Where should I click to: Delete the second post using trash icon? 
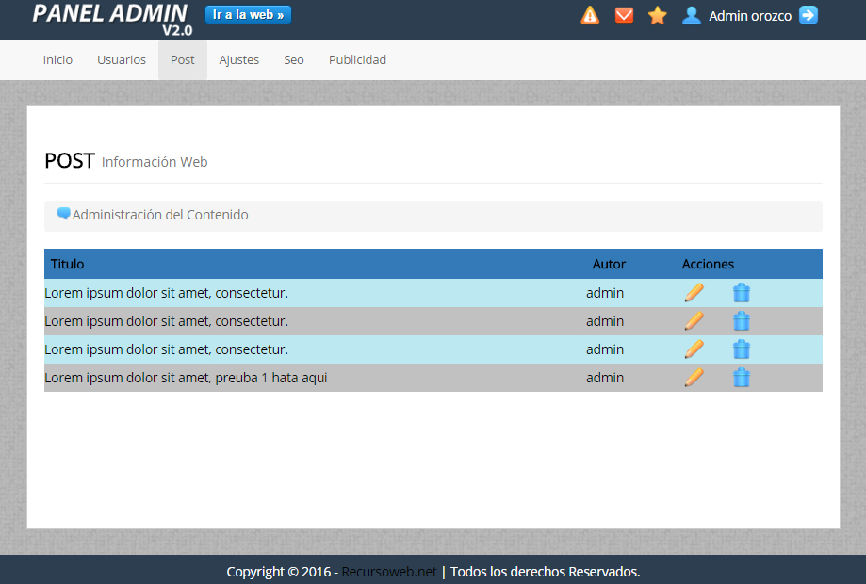(742, 321)
